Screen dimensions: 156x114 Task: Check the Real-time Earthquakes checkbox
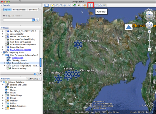[x=6, y=42]
